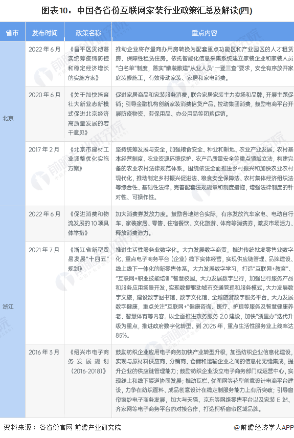Image resolution: width=294 pixels, height=438 pixels.
Task: Click the 资料来源 source note
Action: (62, 427)
